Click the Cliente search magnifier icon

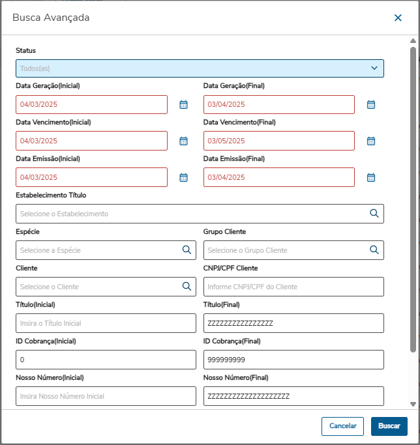click(187, 286)
